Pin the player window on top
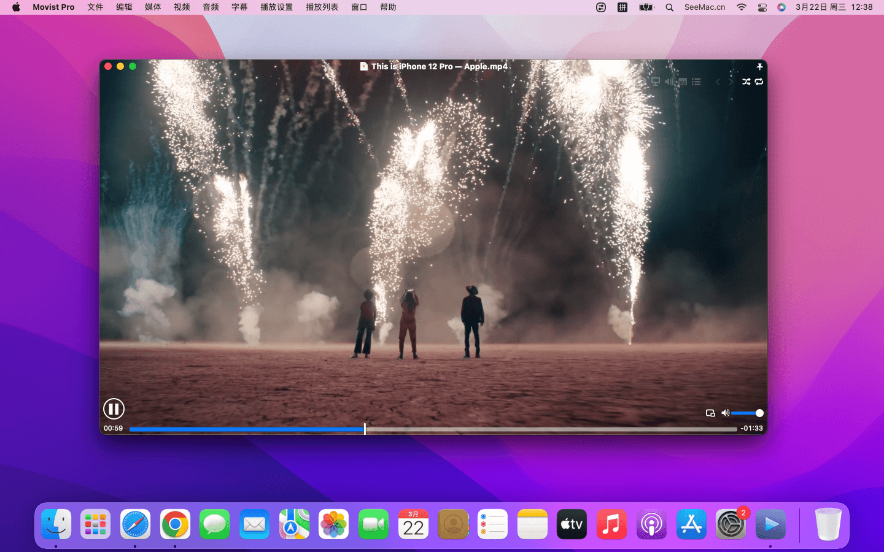The image size is (884, 552). [759, 67]
